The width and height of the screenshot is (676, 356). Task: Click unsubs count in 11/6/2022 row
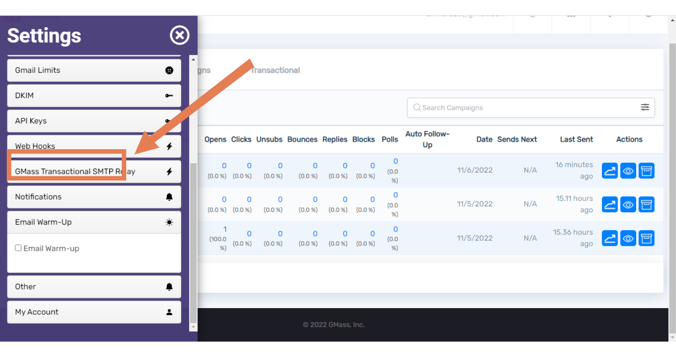[280, 166]
